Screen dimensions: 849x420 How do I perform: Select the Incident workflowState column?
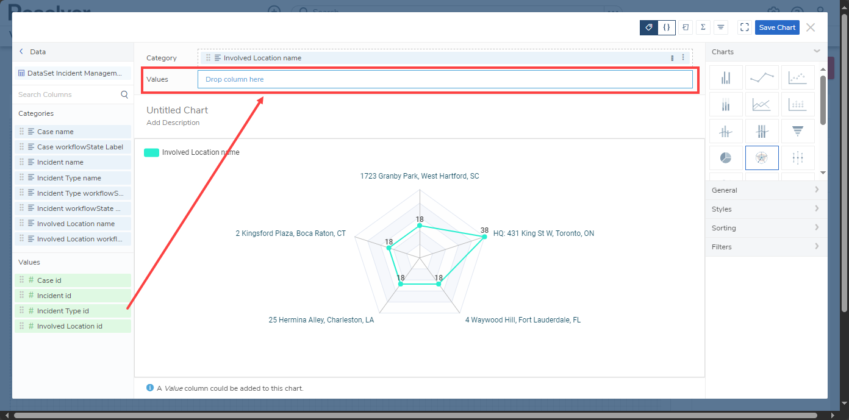pyautogui.click(x=73, y=208)
